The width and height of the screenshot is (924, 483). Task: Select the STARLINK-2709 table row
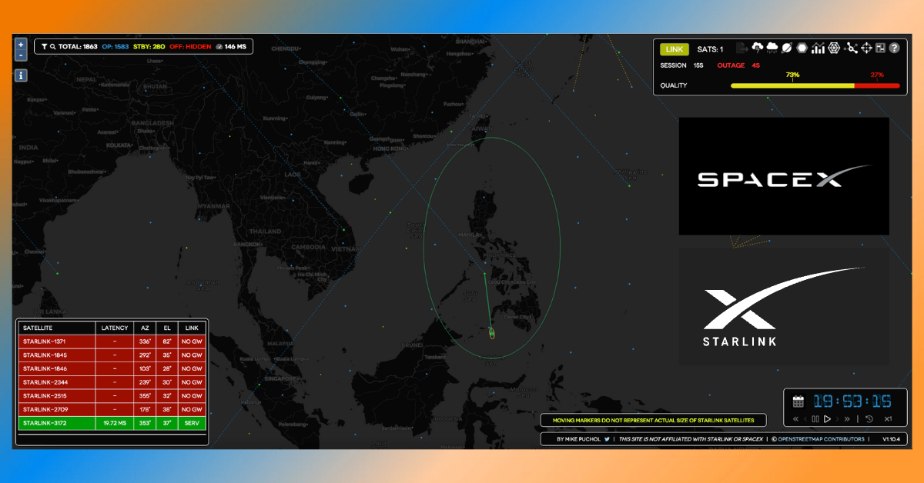pos(112,410)
